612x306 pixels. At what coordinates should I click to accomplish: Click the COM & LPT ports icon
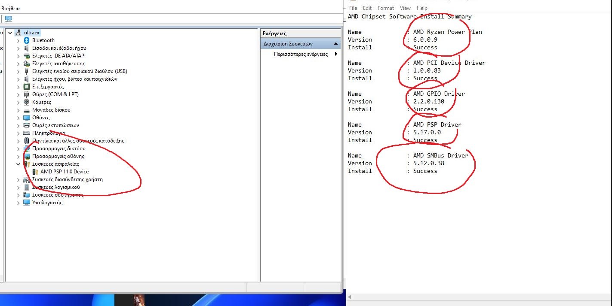point(27,94)
